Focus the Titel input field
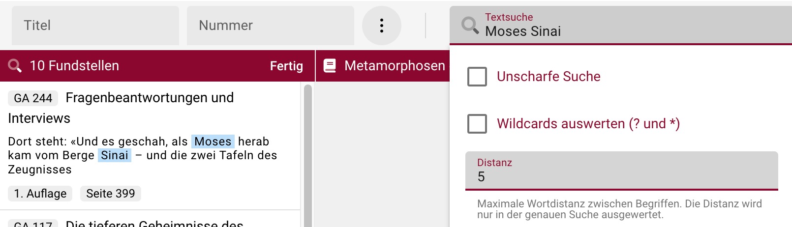Image resolution: width=792 pixels, height=227 pixels. pyautogui.click(x=95, y=26)
